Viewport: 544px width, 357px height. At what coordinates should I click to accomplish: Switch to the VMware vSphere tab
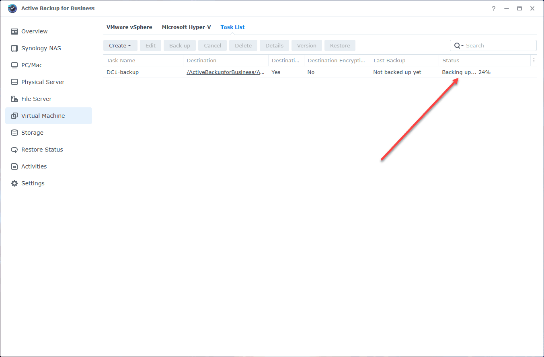(129, 27)
